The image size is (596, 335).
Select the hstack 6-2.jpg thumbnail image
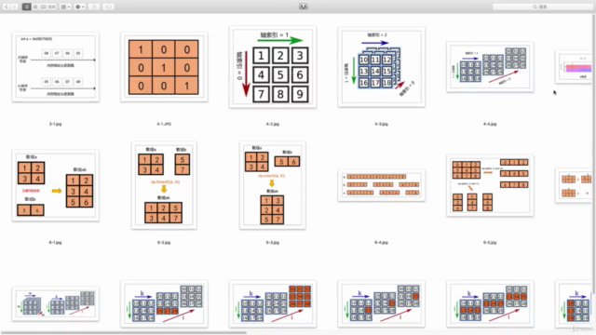[x=164, y=185]
